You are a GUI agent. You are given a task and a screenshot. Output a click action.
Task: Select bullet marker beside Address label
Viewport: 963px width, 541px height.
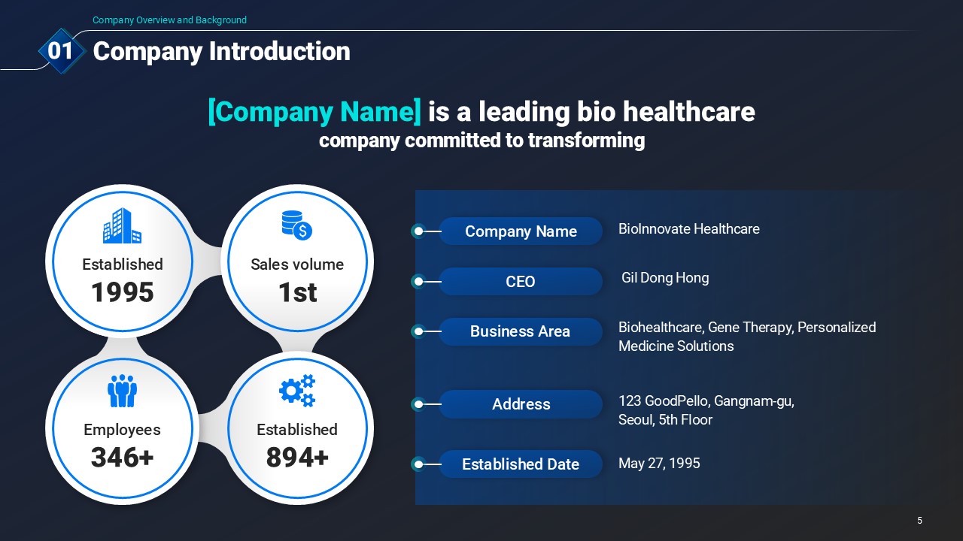[x=418, y=404]
